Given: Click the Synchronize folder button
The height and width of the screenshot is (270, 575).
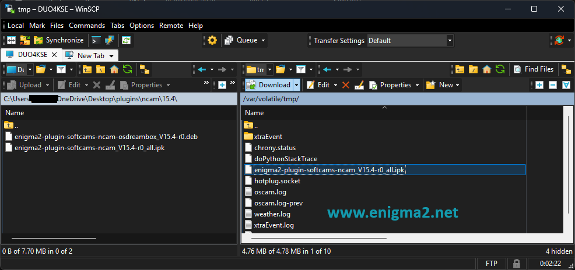Looking at the screenshot, I should [59, 40].
